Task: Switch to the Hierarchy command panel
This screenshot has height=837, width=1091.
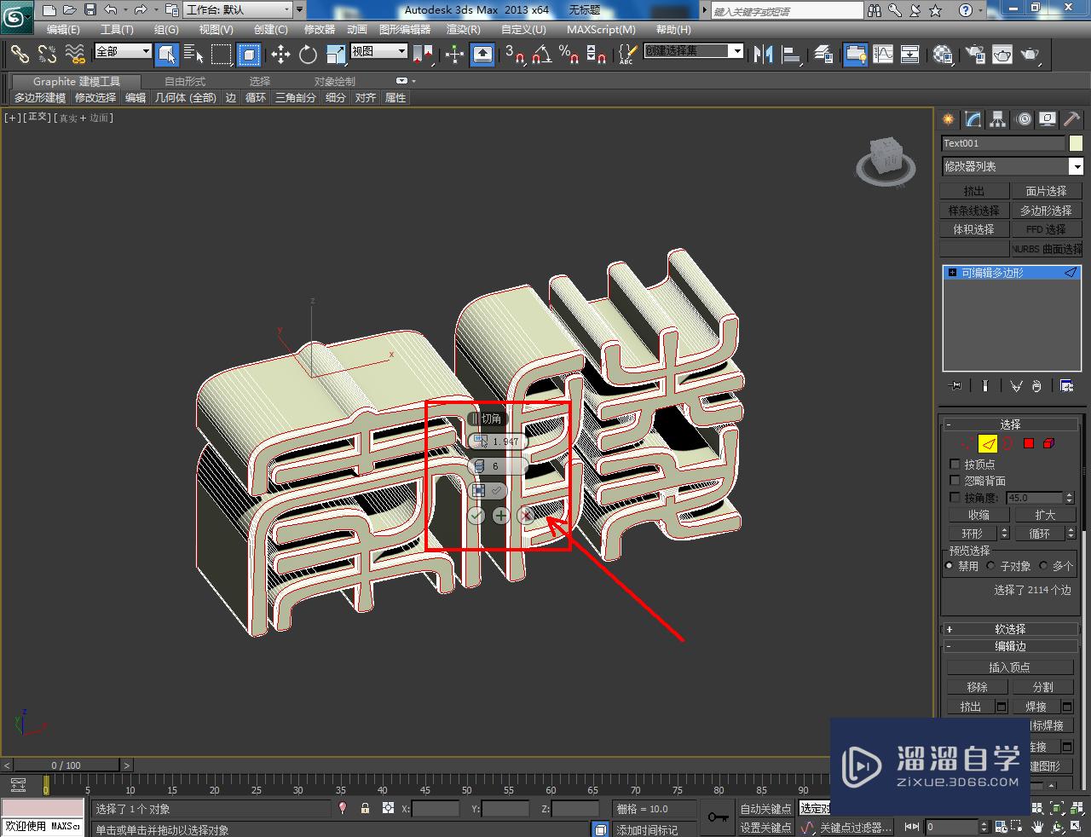Action: coord(998,119)
